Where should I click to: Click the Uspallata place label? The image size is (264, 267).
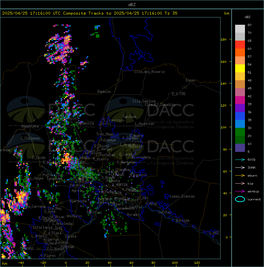pyautogui.click(x=30, y=126)
